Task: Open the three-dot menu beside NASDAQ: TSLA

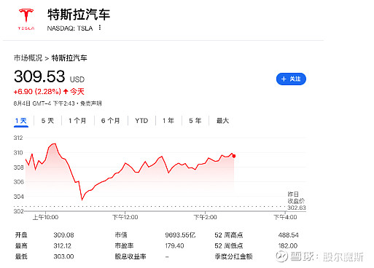Action: [100, 28]
